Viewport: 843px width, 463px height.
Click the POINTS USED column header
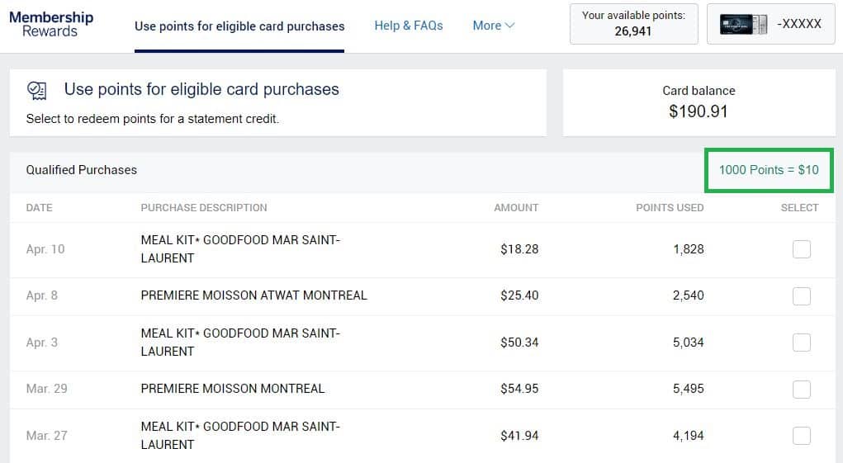click(670, 208)
